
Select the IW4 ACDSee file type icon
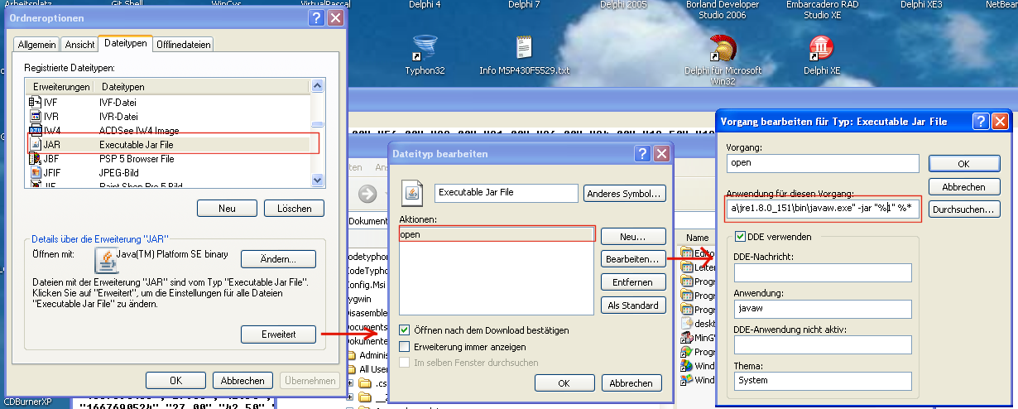(x=35, y=130)
